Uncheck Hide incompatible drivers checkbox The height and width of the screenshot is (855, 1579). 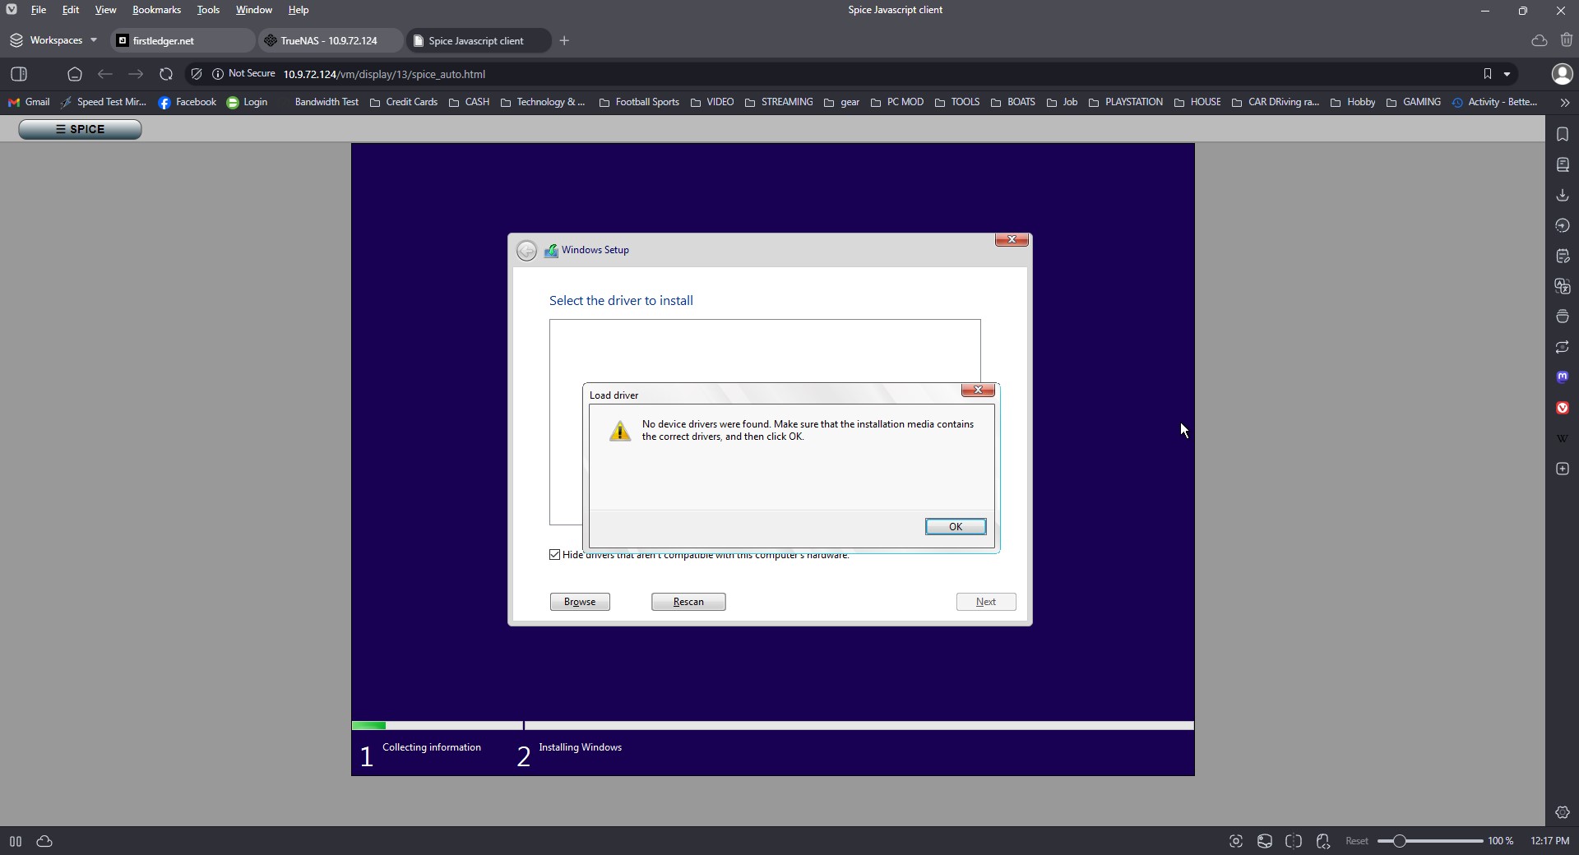pos(555,555)
